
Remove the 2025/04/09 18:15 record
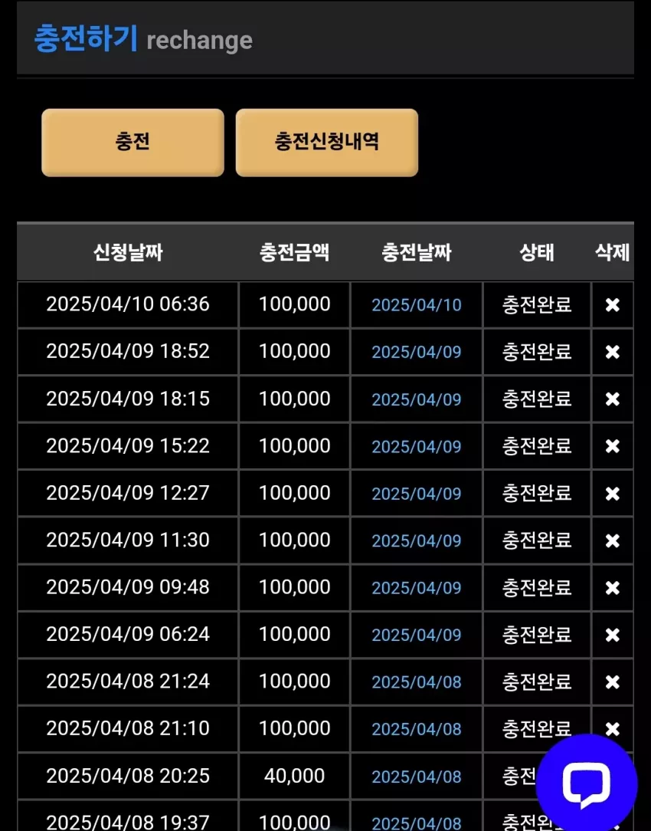613,399
